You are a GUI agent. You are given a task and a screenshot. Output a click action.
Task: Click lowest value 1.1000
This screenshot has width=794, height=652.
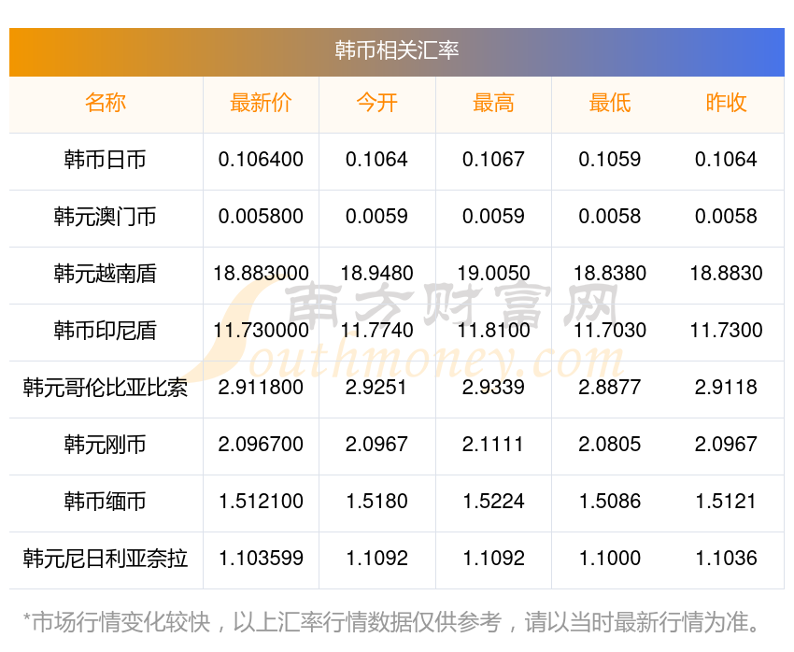(610, 559)
